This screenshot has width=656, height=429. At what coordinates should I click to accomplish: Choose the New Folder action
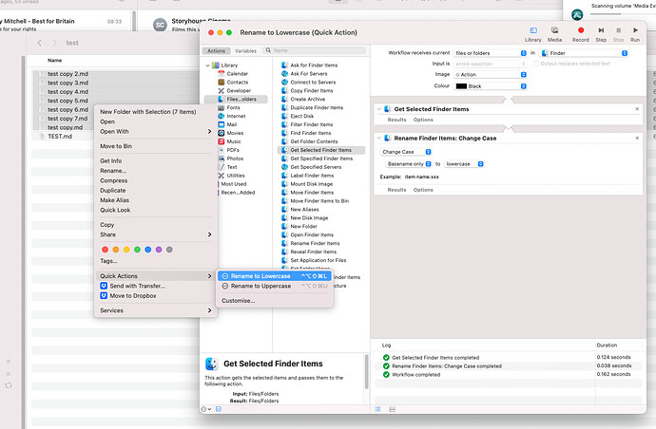(x=303, y=227)
